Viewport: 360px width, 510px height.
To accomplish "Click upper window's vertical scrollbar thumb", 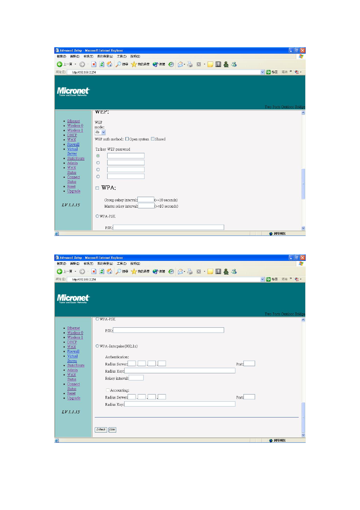I will (x=303, y=184).
